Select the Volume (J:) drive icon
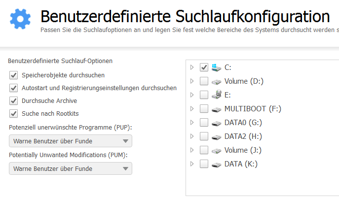 (216, 151)
